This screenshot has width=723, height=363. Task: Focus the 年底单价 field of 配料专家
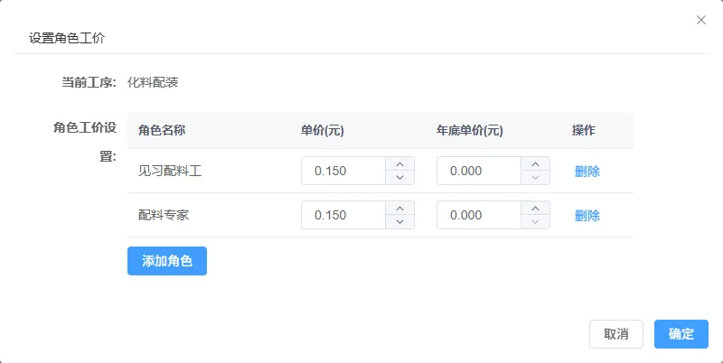pyautogui.click(x=479, y=215)
